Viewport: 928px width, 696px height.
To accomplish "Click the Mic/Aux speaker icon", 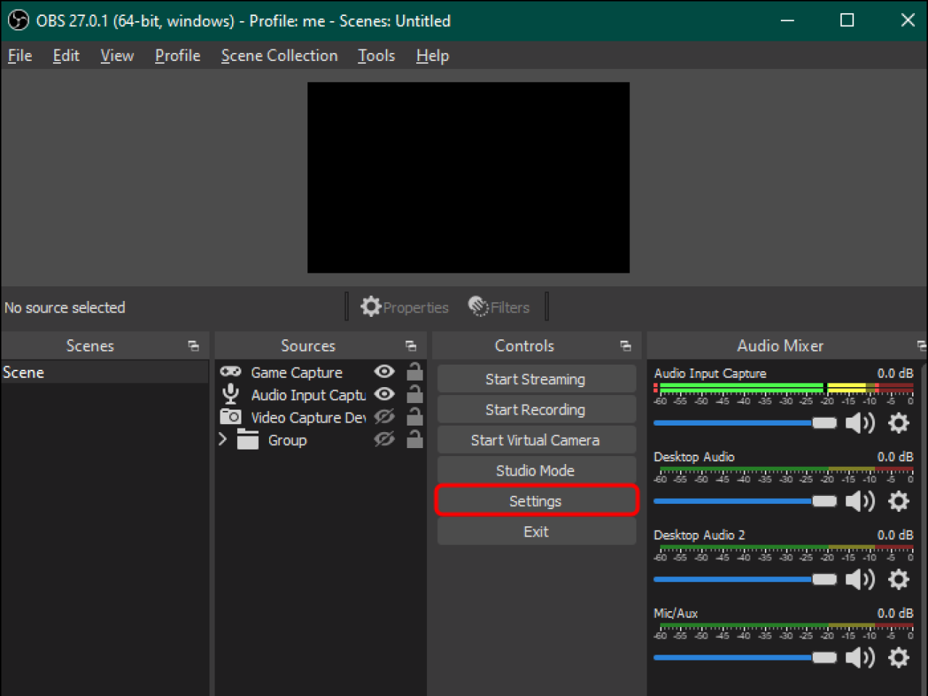I will coord(860,658).
